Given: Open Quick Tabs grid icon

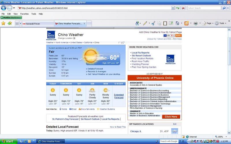Looking at the screenshot, I should 17,24.
